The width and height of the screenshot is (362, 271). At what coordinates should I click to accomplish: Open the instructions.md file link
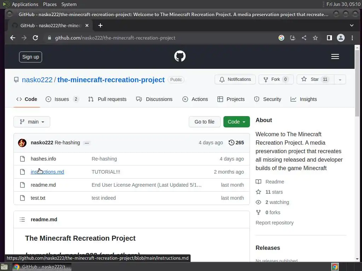point(47,172)
